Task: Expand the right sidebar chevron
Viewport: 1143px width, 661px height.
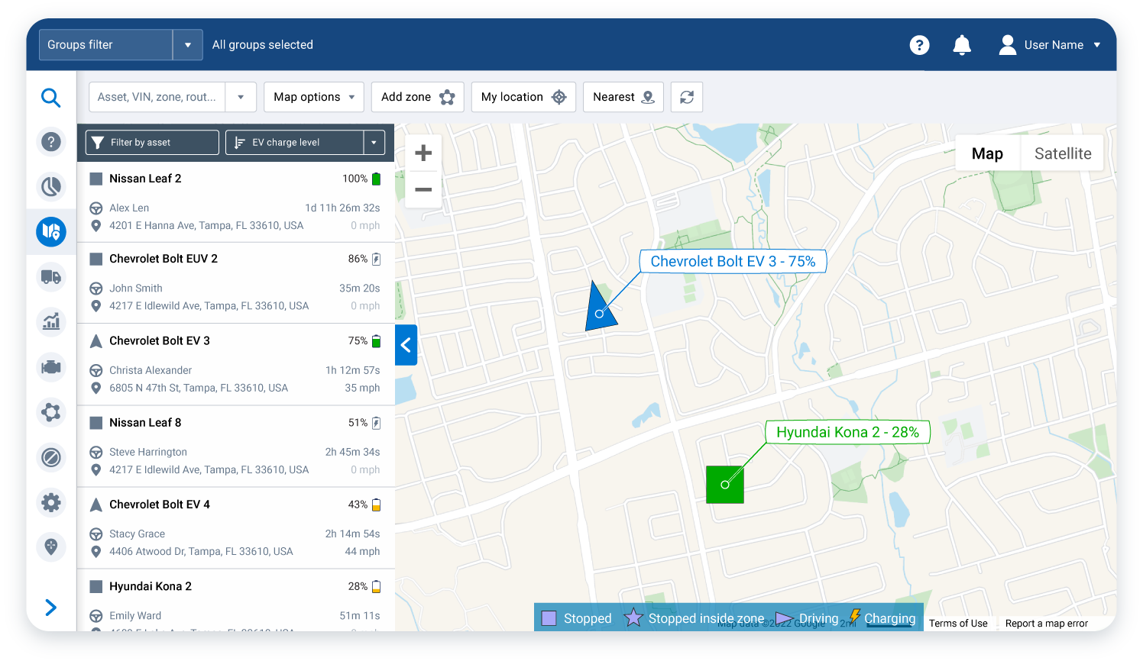Action: [x=51, y=608]
